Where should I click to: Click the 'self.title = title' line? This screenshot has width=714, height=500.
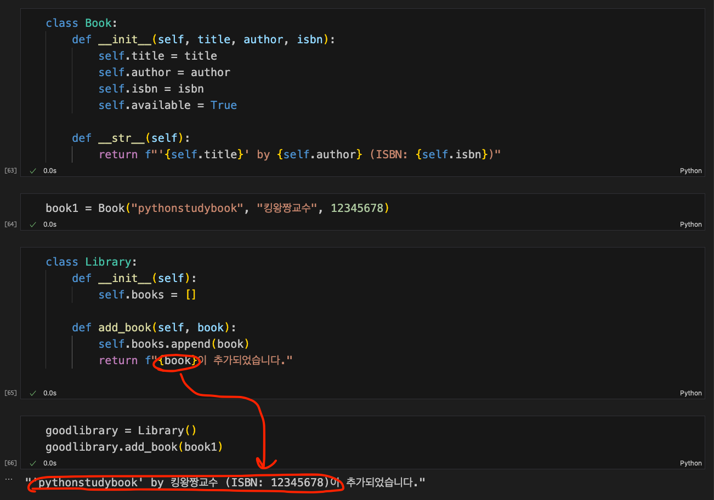[157, 56]
